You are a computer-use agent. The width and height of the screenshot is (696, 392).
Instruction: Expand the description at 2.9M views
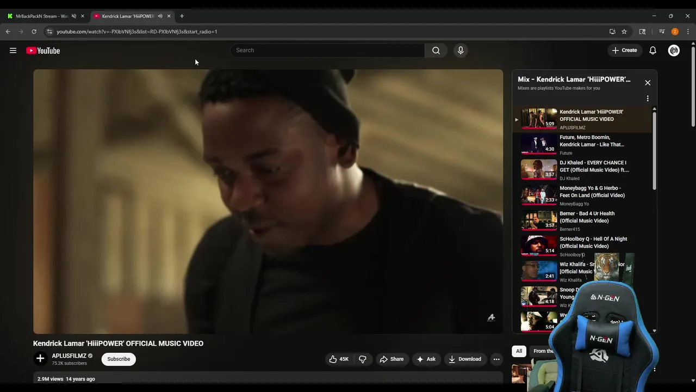point(268,379)
